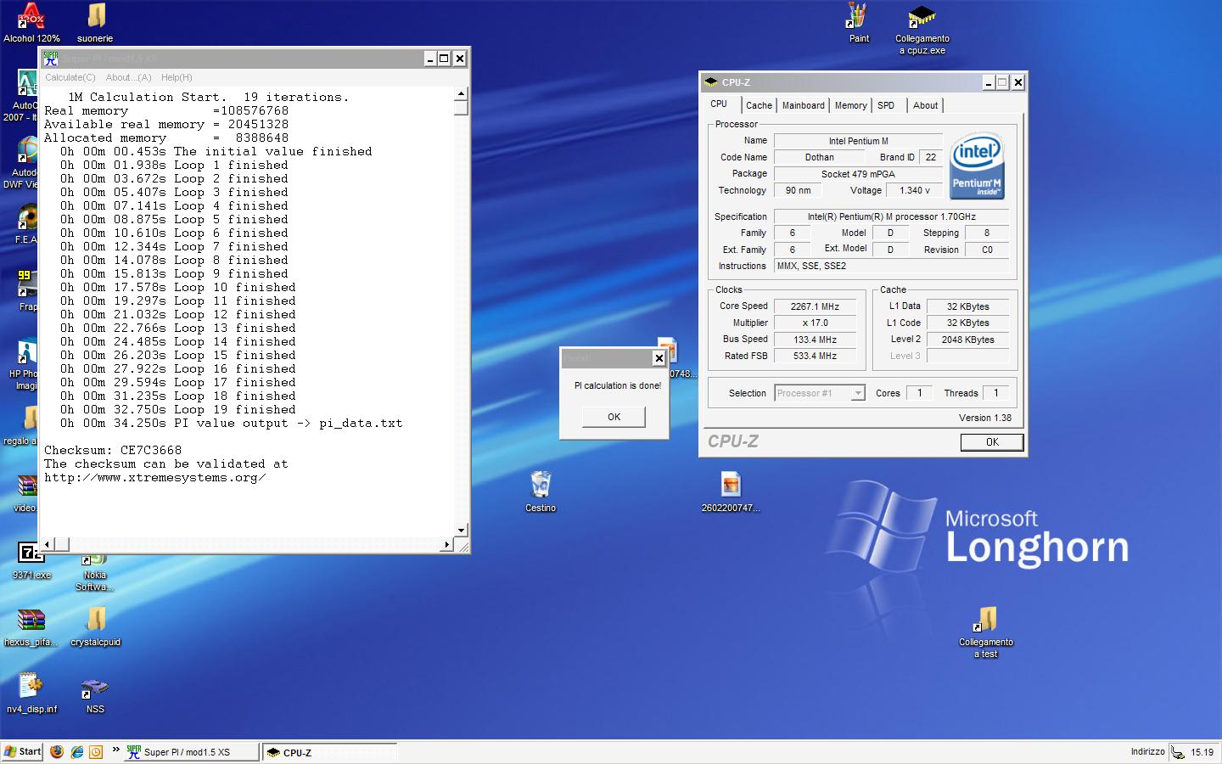
Task: Confirm the PI calculation is done dialog
Action: click(614, 417)
